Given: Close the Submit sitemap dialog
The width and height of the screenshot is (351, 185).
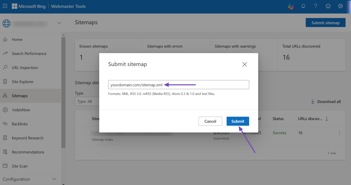Looking at the screenshot, I should pos(244,64).
